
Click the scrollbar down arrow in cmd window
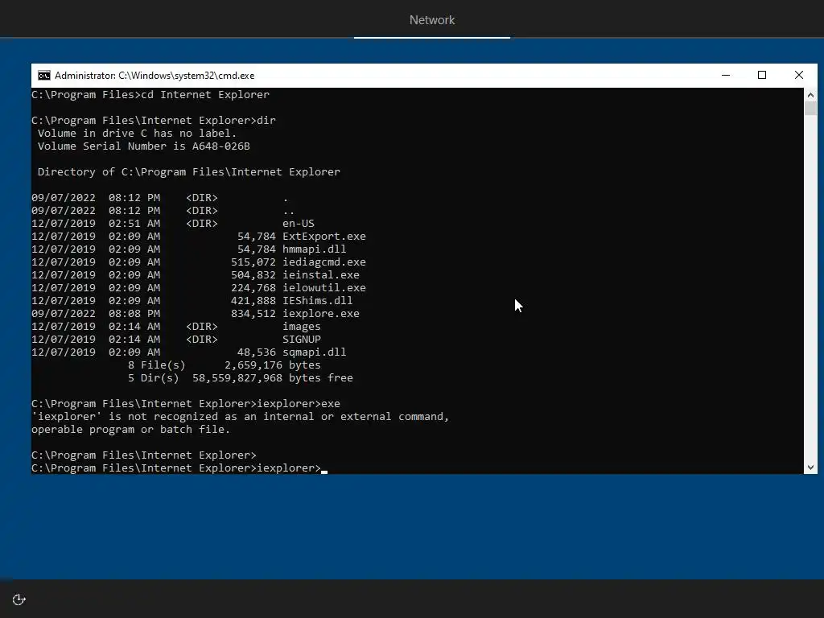810,468
